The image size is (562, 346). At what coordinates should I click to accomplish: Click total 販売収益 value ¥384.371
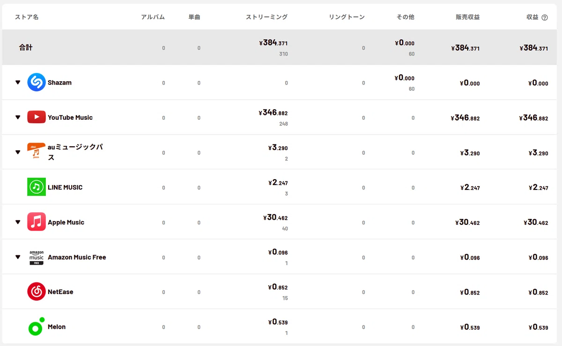coord(466,48)
